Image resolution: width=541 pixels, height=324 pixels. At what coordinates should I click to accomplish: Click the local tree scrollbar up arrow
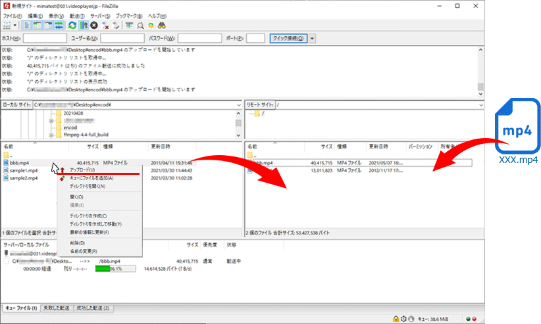click(238, 114)
